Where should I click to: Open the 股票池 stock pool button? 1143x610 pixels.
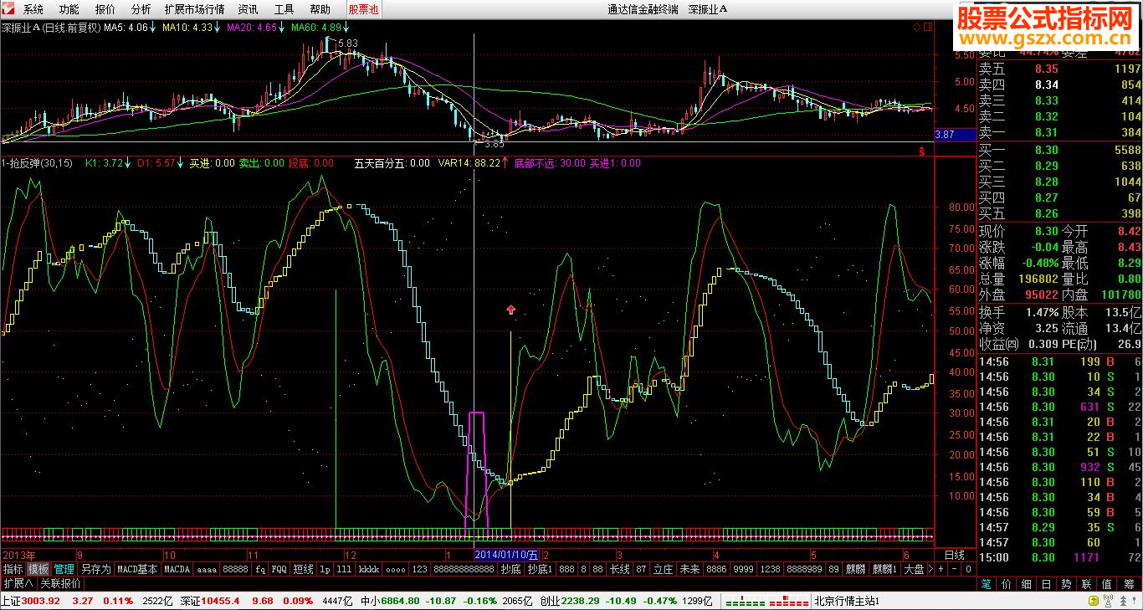pos(363,9)
